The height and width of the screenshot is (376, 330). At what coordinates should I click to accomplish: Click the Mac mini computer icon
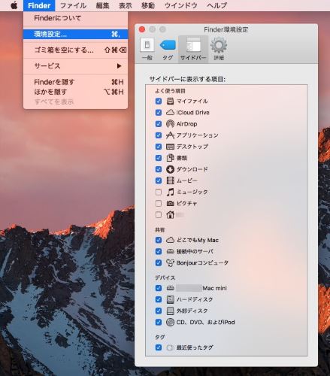170,288
